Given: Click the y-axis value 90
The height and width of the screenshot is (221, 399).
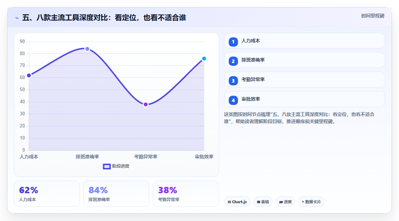Looking at the screenshot, I should click(x=22, y=41).
